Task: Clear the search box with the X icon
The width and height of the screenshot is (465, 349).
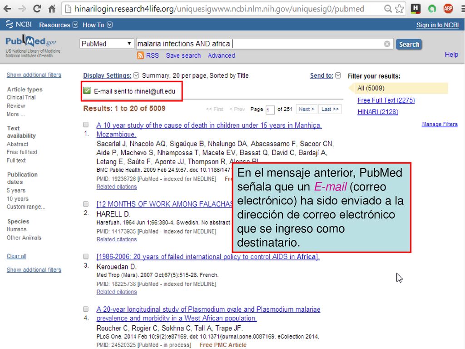Action: (x=387, y=44)
